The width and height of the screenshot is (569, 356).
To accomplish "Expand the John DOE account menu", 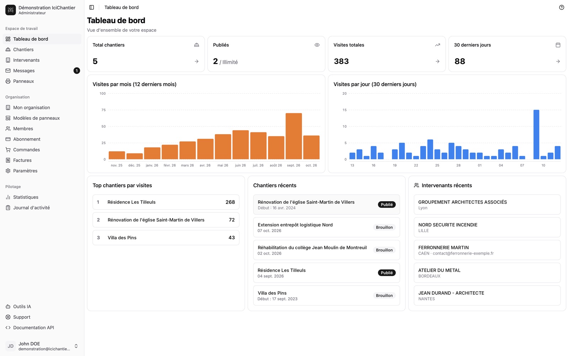I will [42, 346].
